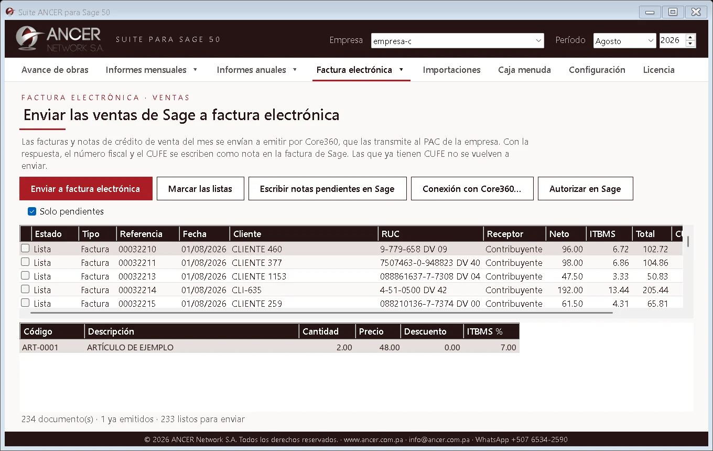Click Escribir notas pendientes en Sage
Viewport: 713px width, 451px height.
point(327,189)
